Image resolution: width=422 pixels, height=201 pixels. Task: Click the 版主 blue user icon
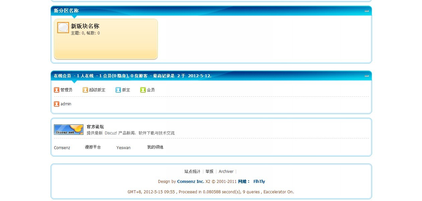tap(118, 90)
